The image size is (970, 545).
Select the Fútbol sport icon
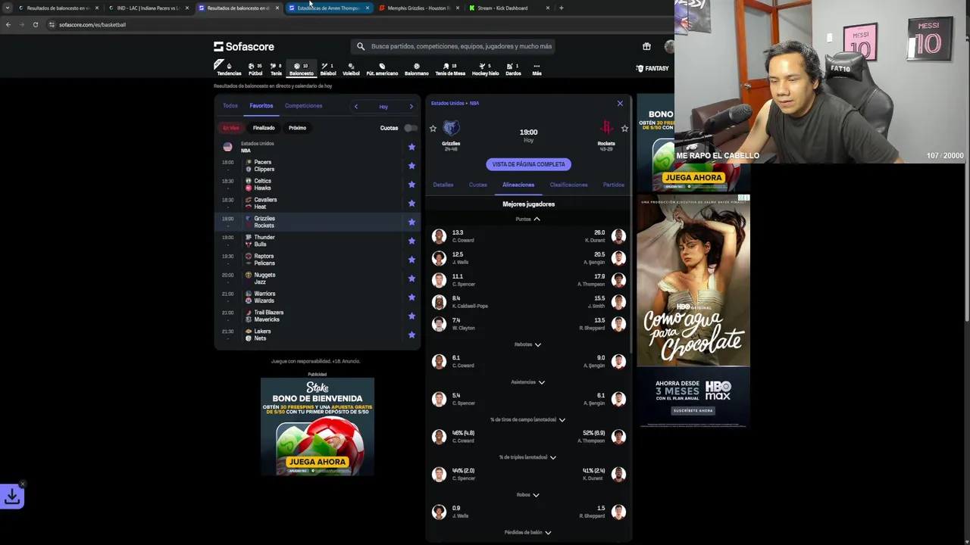coord(255,69)
